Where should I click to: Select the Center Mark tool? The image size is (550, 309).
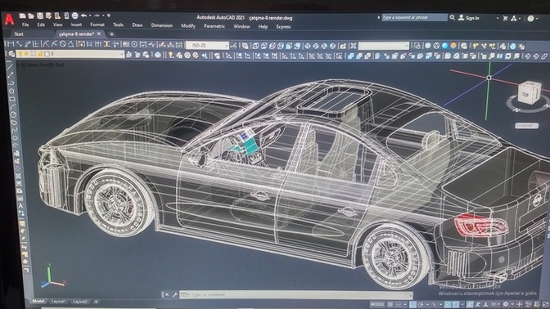tap(134, 44)
